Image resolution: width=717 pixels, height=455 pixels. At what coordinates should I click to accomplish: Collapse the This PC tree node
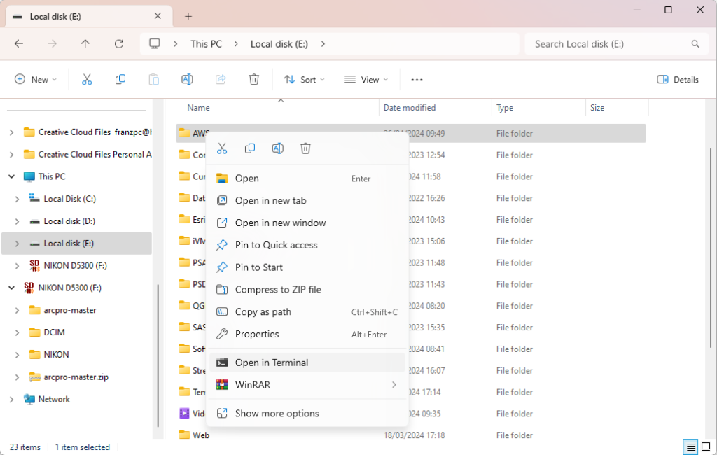(11, 176)
